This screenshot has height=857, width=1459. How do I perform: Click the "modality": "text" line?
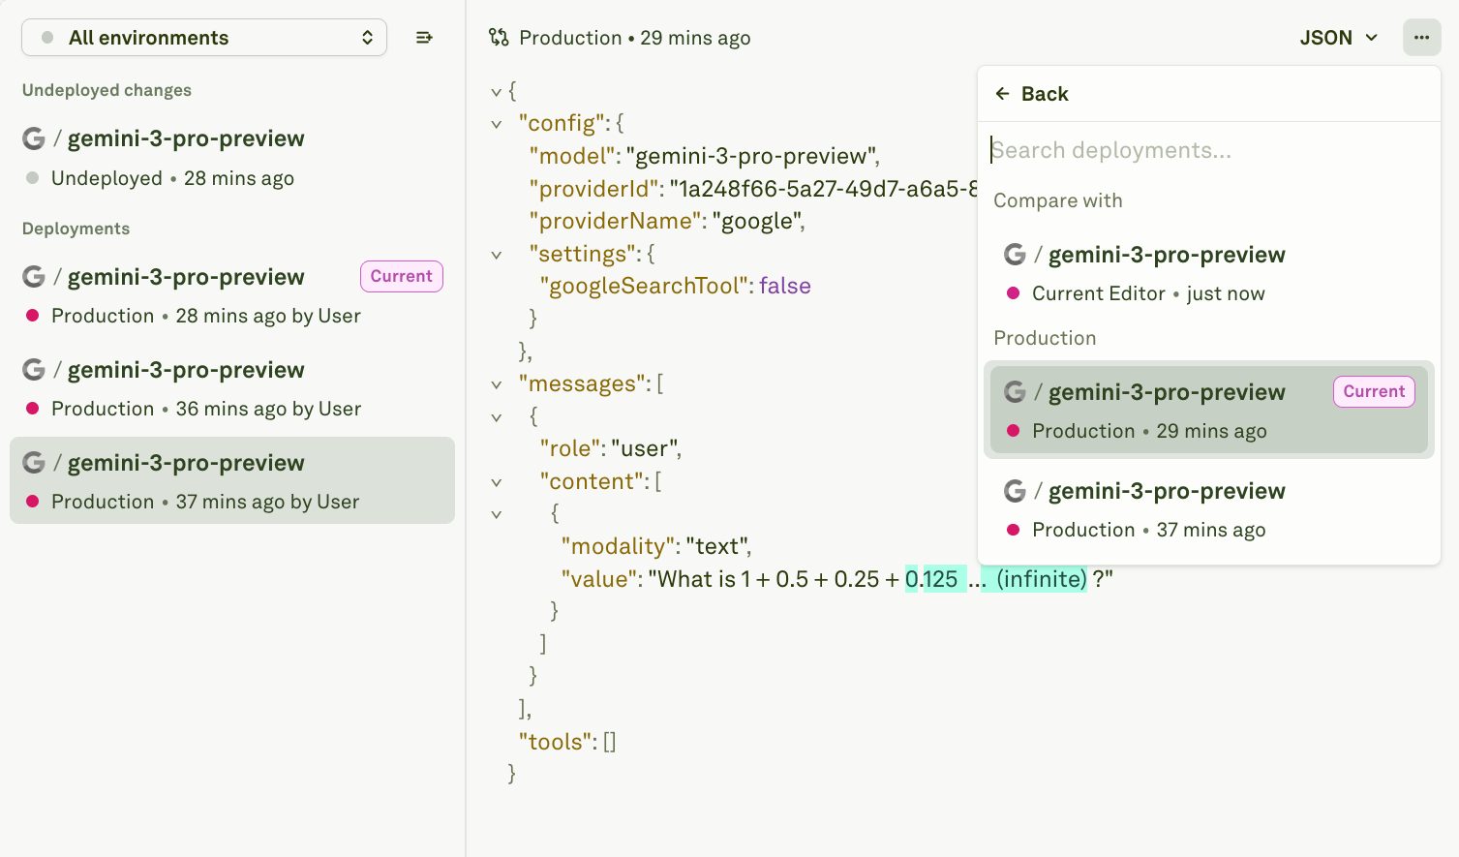[656, 546]
